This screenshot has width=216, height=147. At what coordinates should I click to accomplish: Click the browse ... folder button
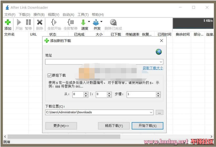[x=160, y=112]
